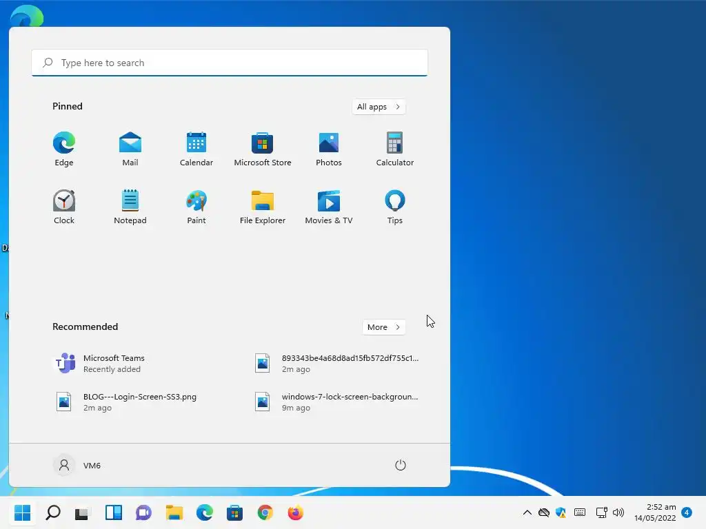Click the OneDrive tray icon
This screenshot has height=529, width=706.
pos(544,512)
